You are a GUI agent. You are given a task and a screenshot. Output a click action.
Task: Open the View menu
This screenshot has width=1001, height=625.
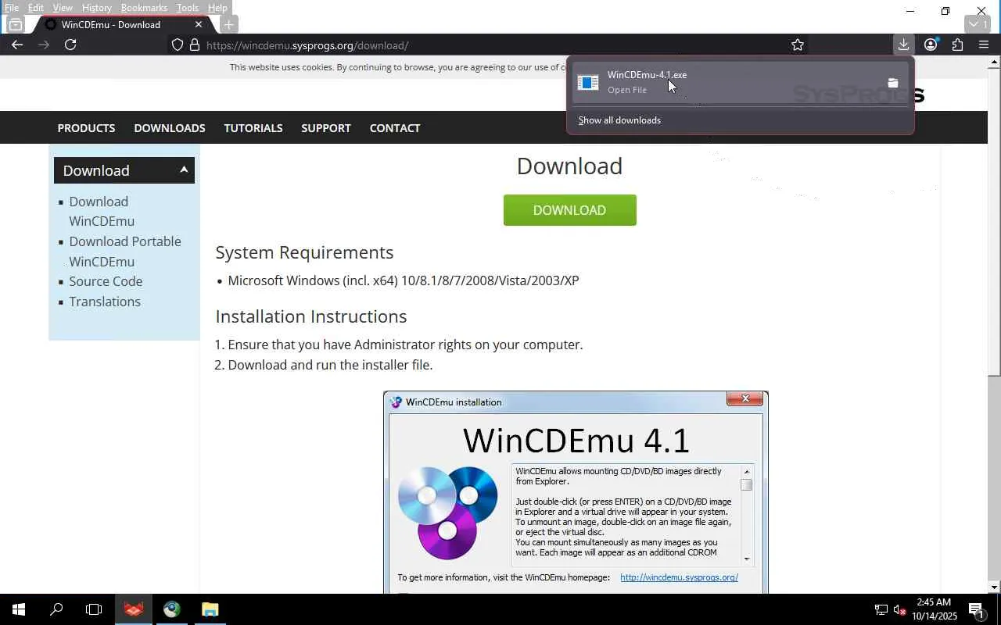click(x=63, y=8)
